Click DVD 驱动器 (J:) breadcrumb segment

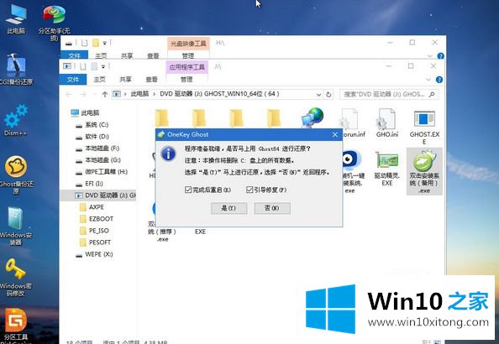pos(219,94)
